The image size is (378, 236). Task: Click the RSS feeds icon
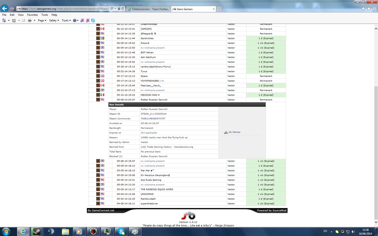(14, 20)
